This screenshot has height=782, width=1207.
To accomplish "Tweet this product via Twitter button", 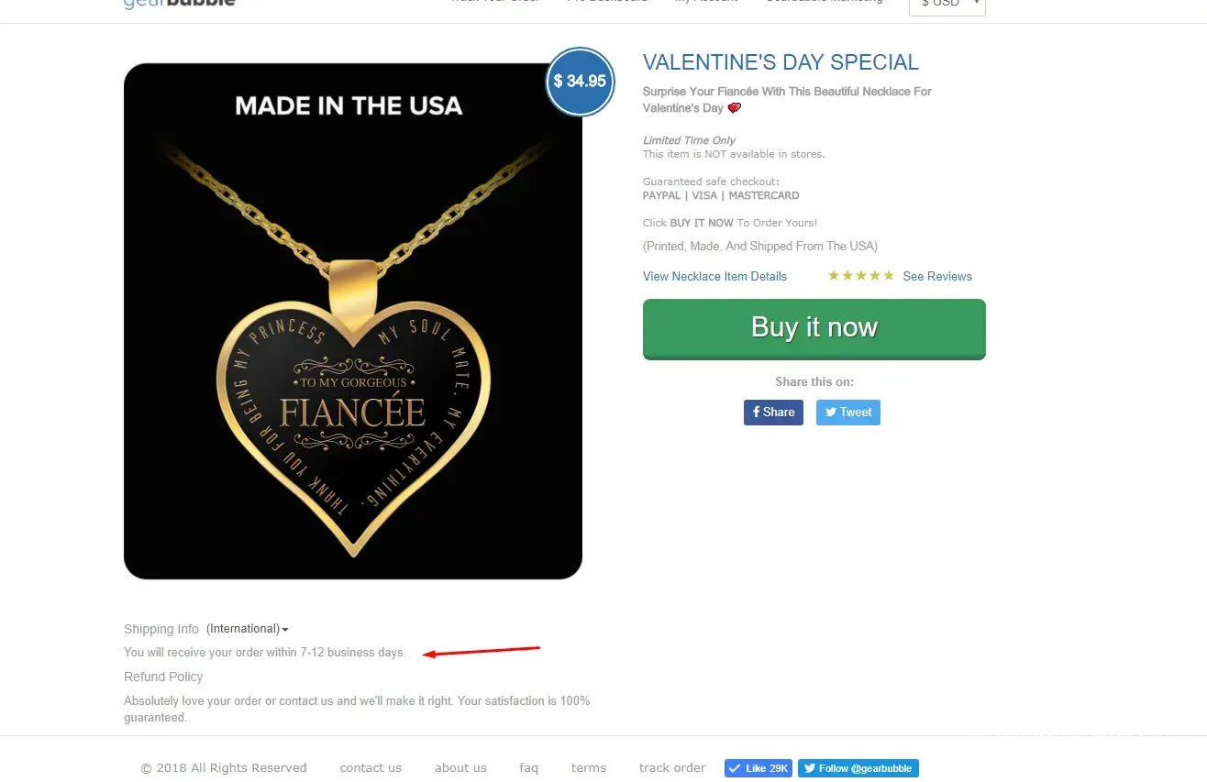I will (848, 413).
